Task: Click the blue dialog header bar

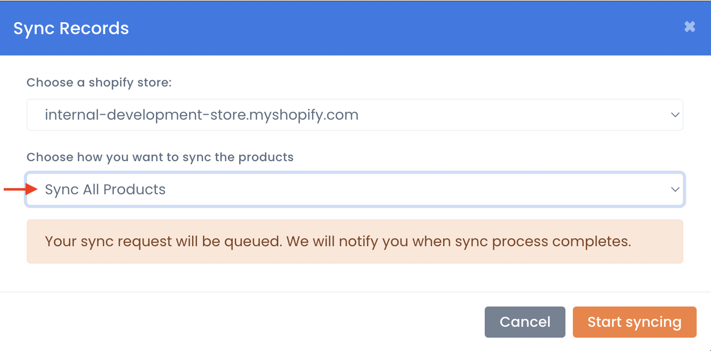Action: (355, 28)
